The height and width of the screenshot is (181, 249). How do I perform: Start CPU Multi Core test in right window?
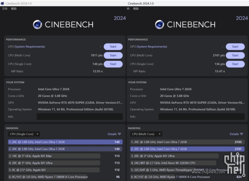tap(235, 55)
